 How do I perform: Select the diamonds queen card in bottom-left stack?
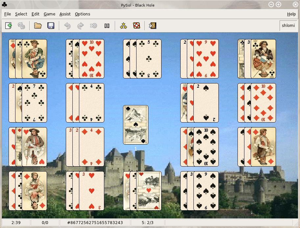click(35, 191)
